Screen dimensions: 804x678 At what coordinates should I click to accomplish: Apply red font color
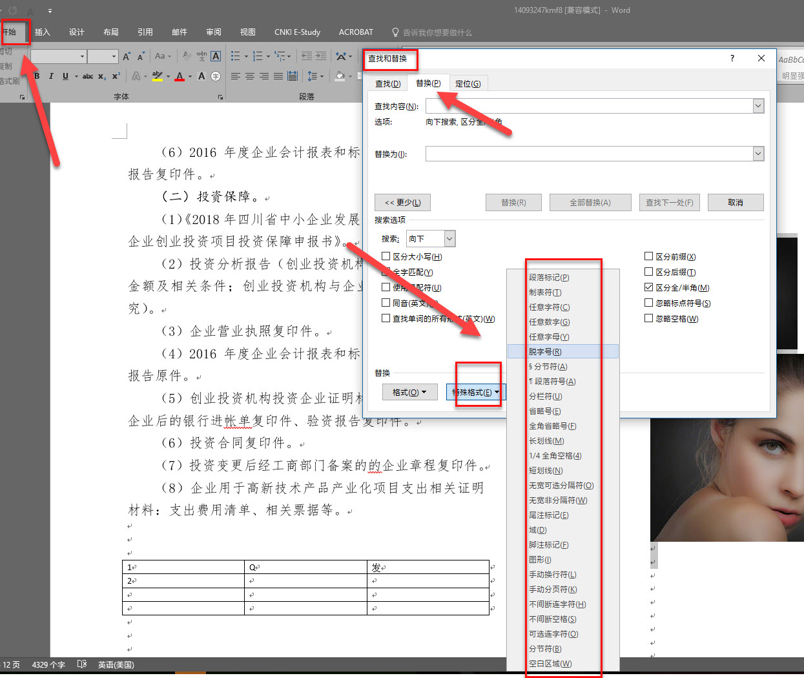(179, 76)
